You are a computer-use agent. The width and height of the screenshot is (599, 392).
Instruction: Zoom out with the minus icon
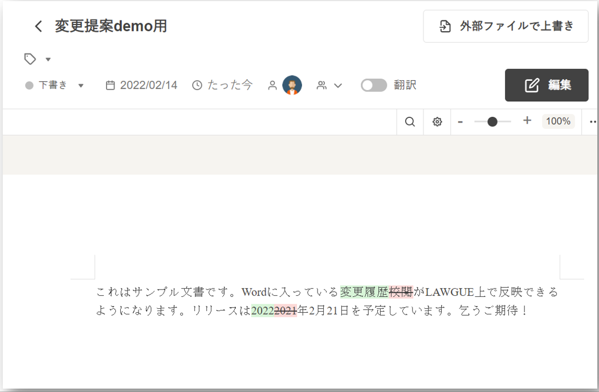[x=461, y=122]
